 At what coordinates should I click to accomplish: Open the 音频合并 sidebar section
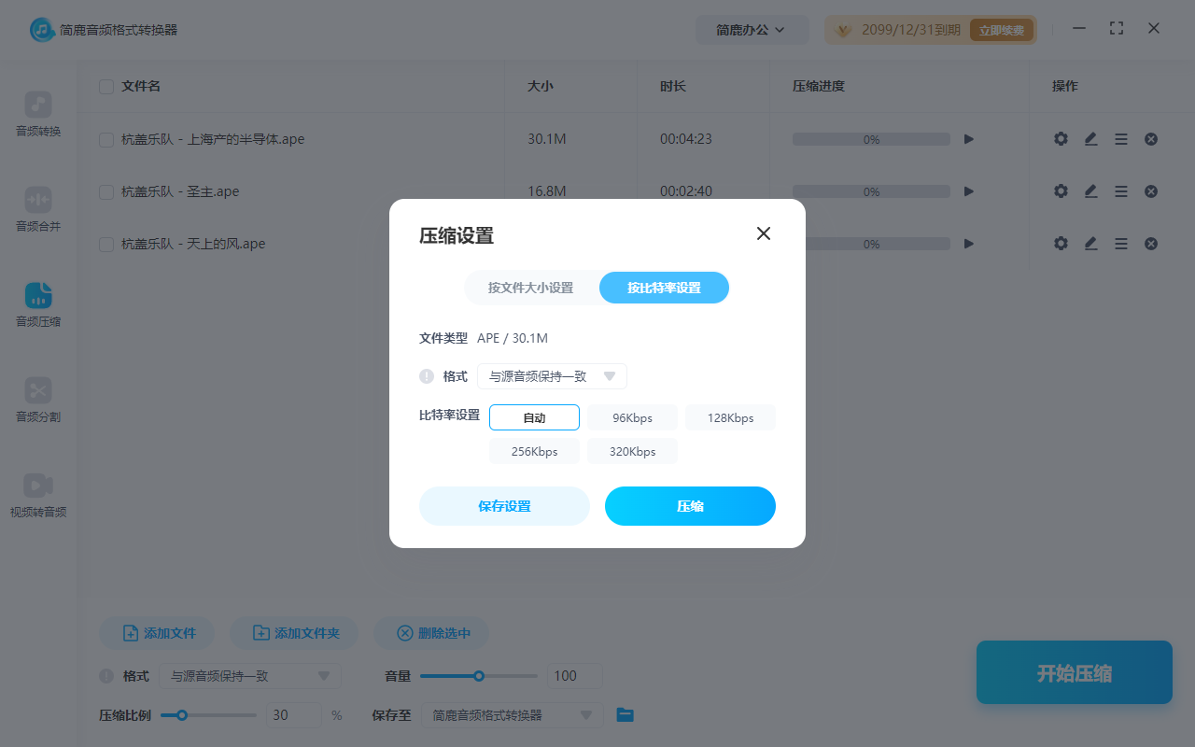38,210
